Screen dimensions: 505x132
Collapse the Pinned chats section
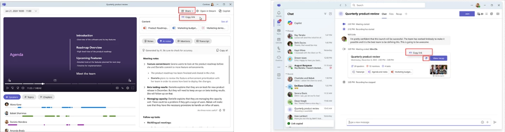tap(290, 31)
